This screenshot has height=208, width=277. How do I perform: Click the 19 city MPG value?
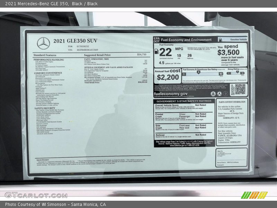tap(179, 55)
